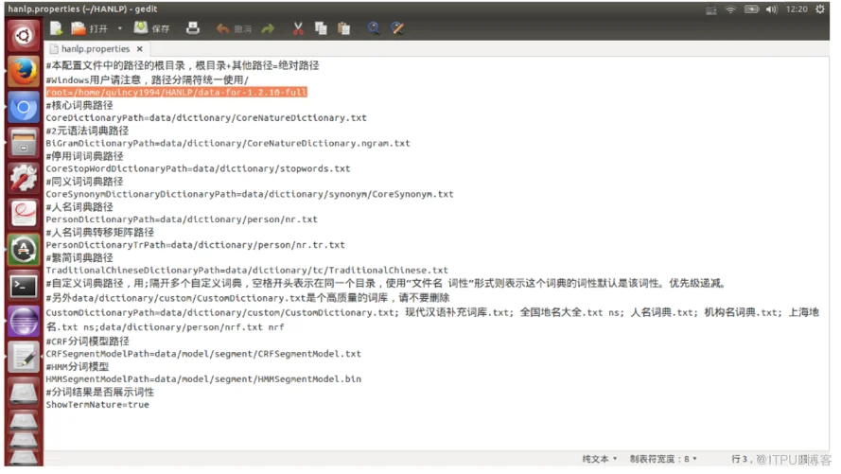The height and width of the screenshot is (474, 841).
Task: Expand the recent files dropdown arrow
Action: (x=119, y=28)
